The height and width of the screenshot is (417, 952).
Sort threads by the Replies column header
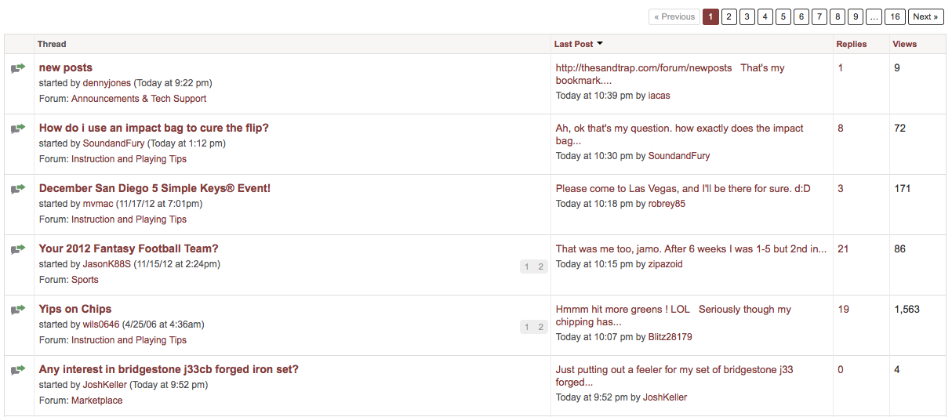851,44
